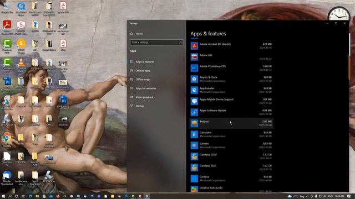Open the notification center icon
The height and width of the screenshot is (199, 355).
[x=349, y=196]
